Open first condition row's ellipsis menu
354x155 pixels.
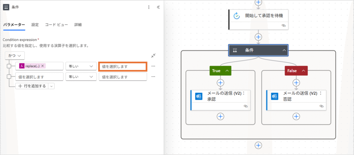coord(153,66)
